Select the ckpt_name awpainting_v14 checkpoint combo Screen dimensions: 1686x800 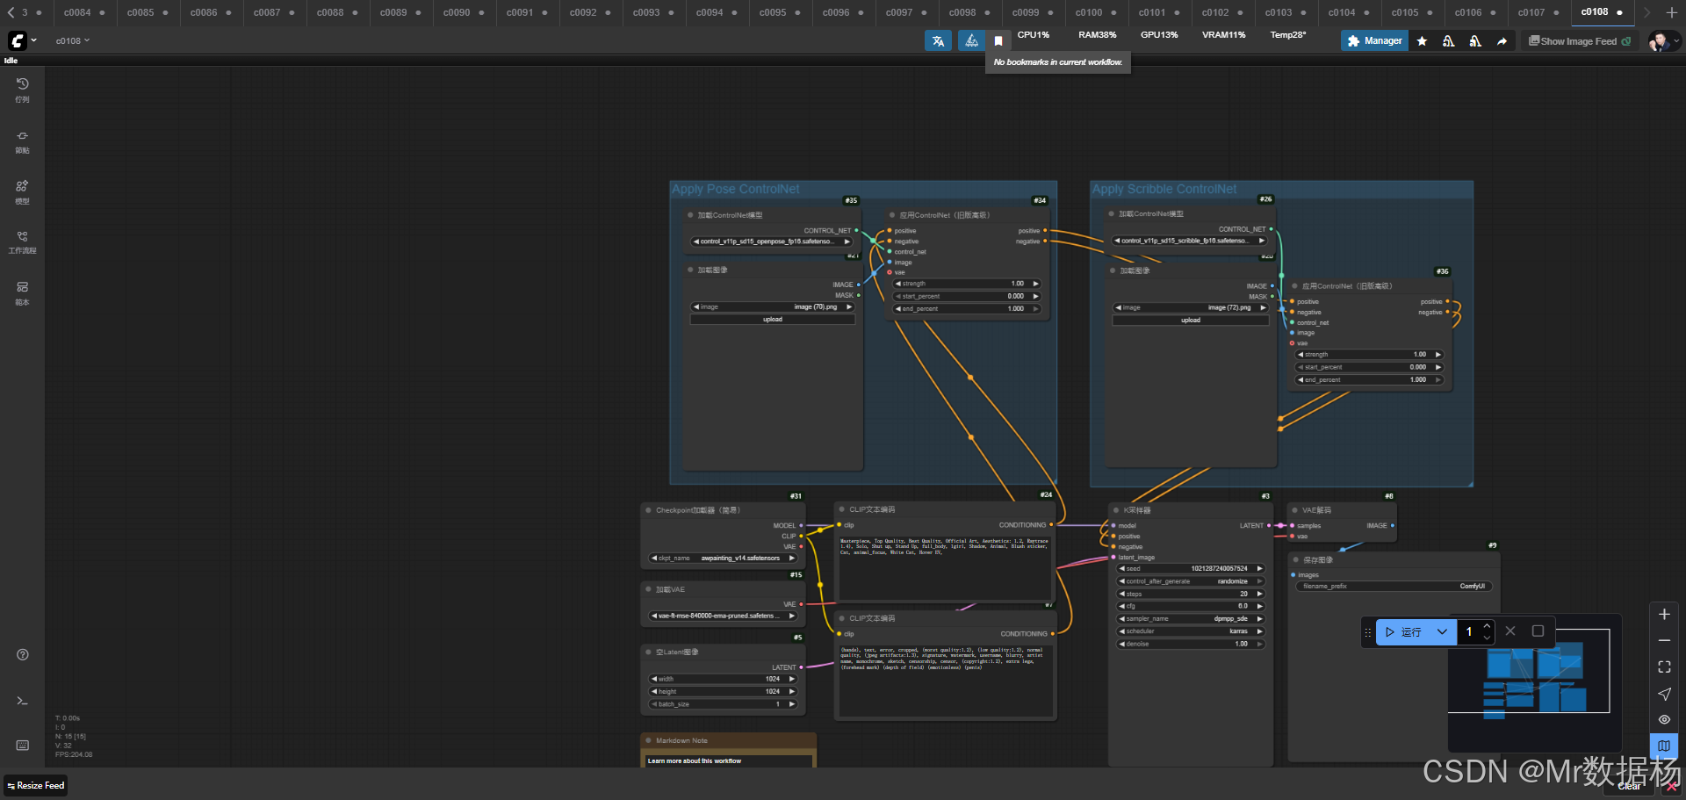click(723, 558)
